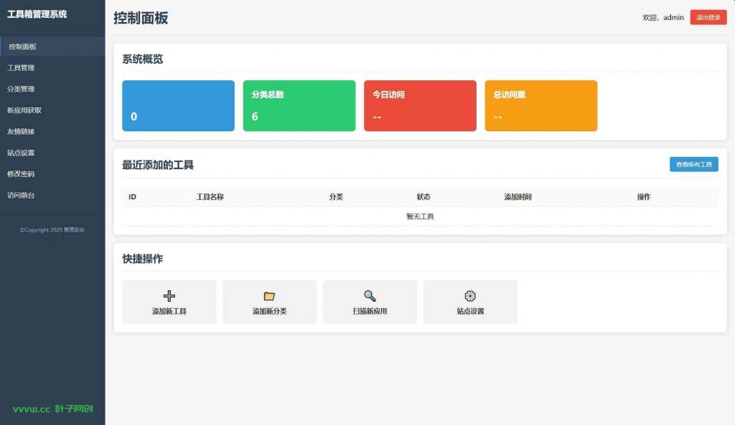Click the 快捷操作 heading
This screenshot has width=735, height=425.
pos(143,259)
